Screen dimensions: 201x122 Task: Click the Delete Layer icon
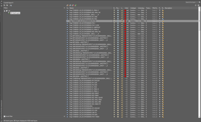[x=73, y=5]
